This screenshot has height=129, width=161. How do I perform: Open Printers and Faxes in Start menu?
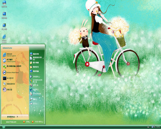point(35,94)
